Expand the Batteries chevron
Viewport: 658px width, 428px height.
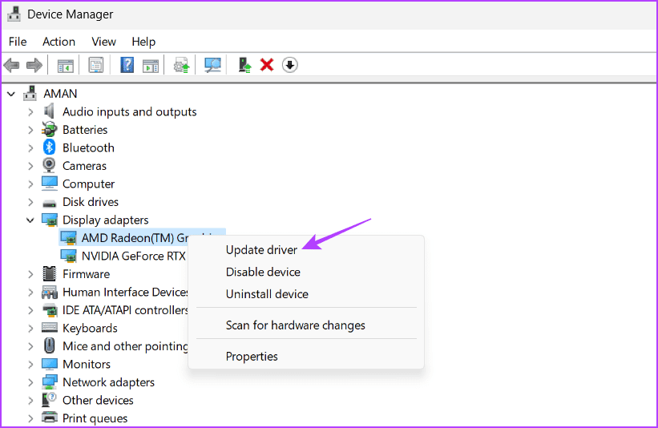pyautogui.click(x=30, y=130)
